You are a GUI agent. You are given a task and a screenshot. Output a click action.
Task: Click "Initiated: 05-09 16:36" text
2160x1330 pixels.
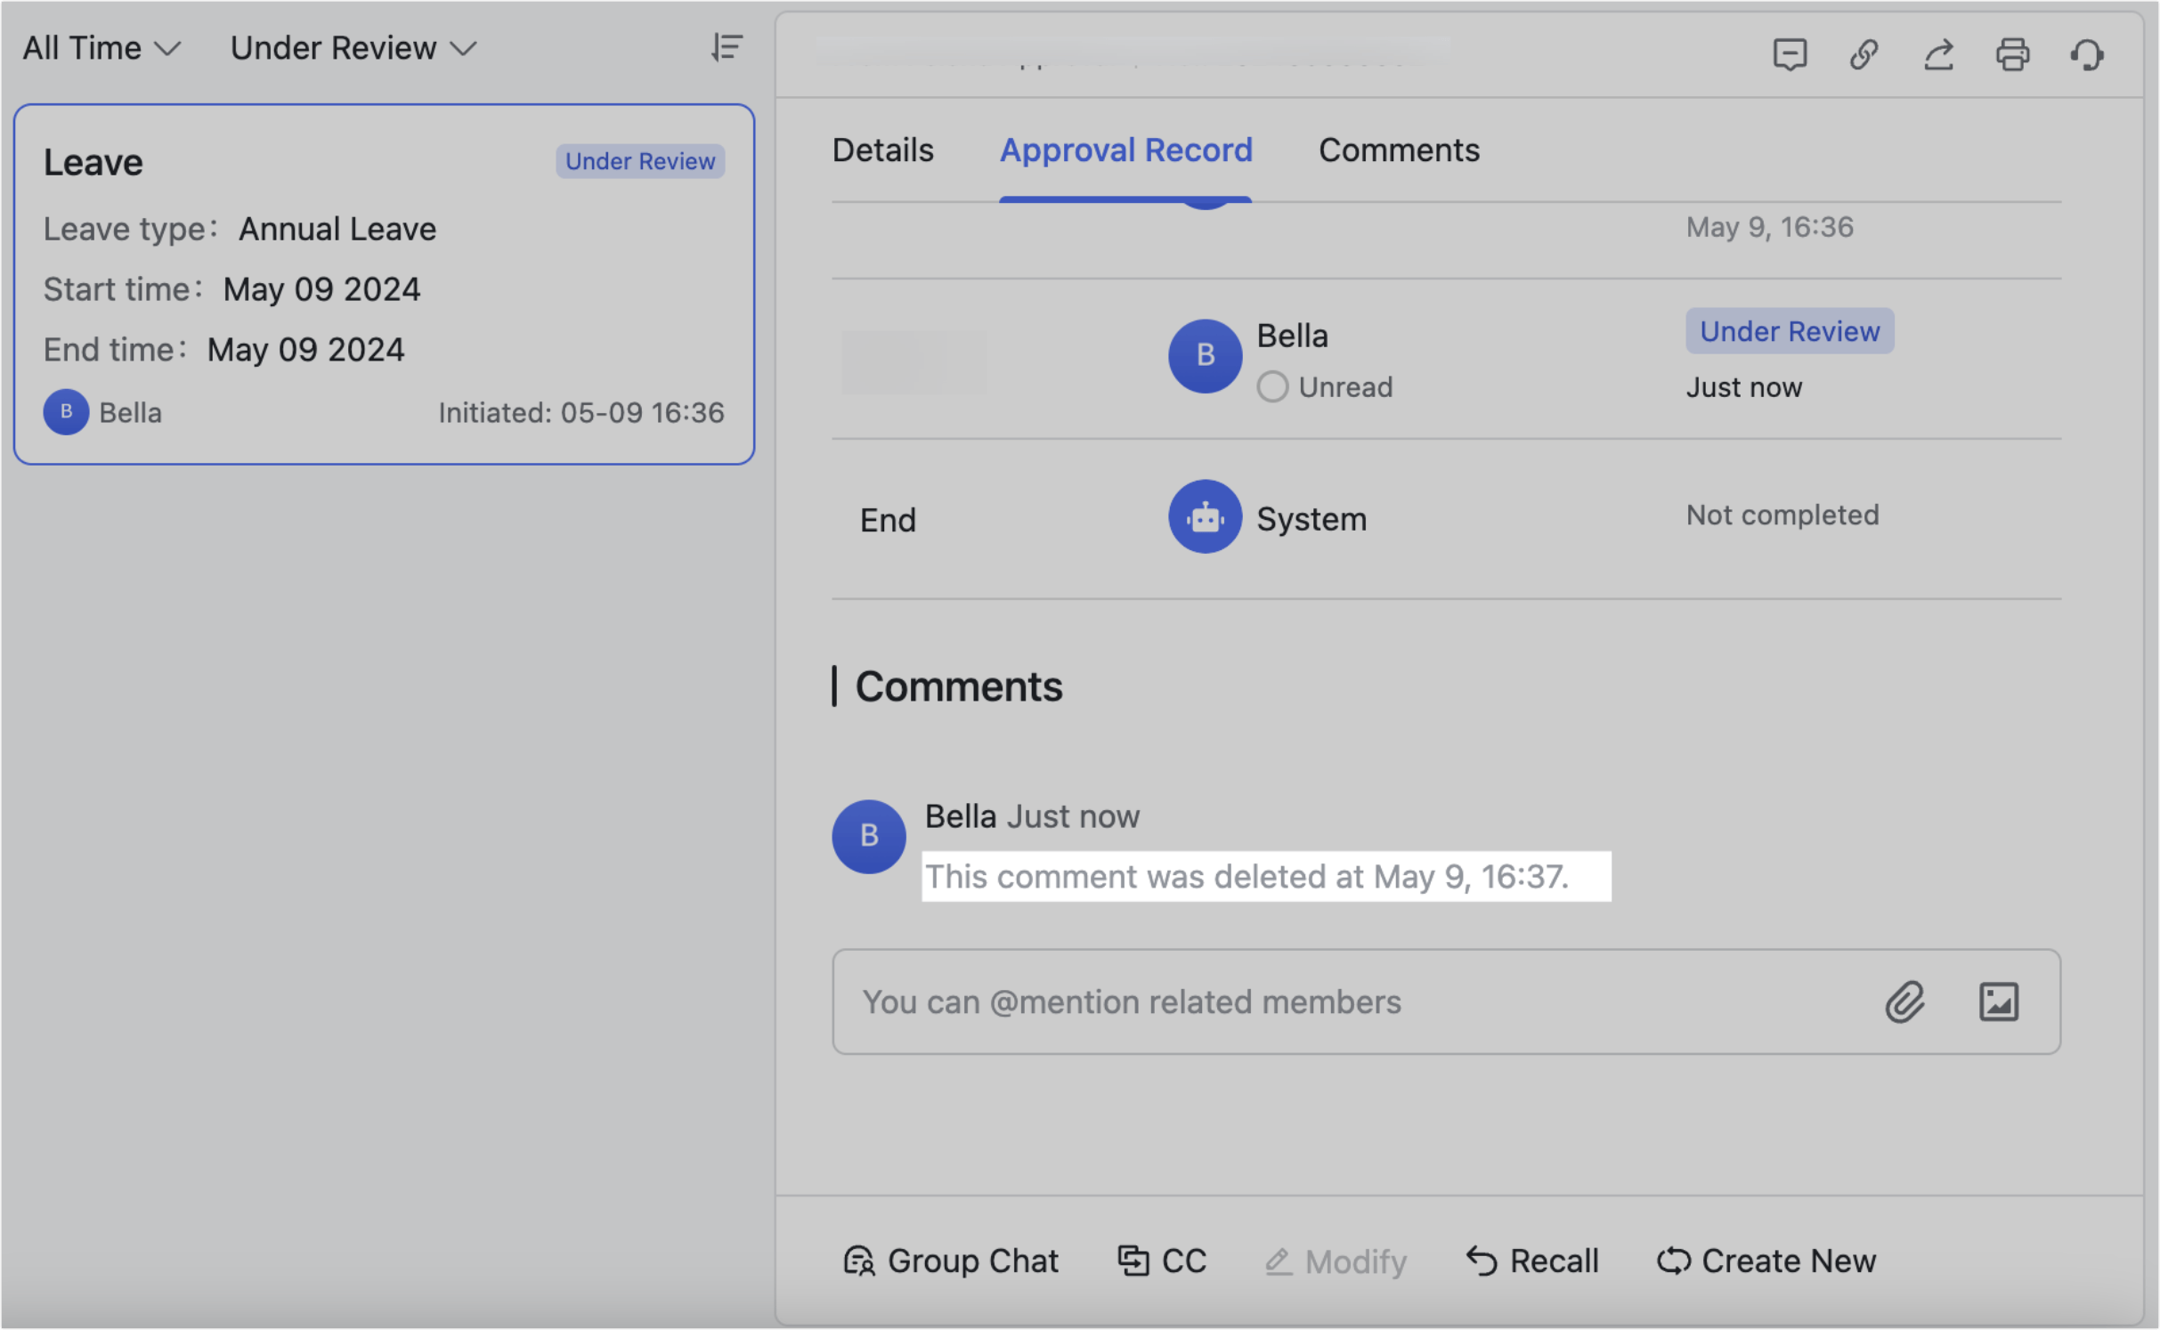(x=581, y=412)
